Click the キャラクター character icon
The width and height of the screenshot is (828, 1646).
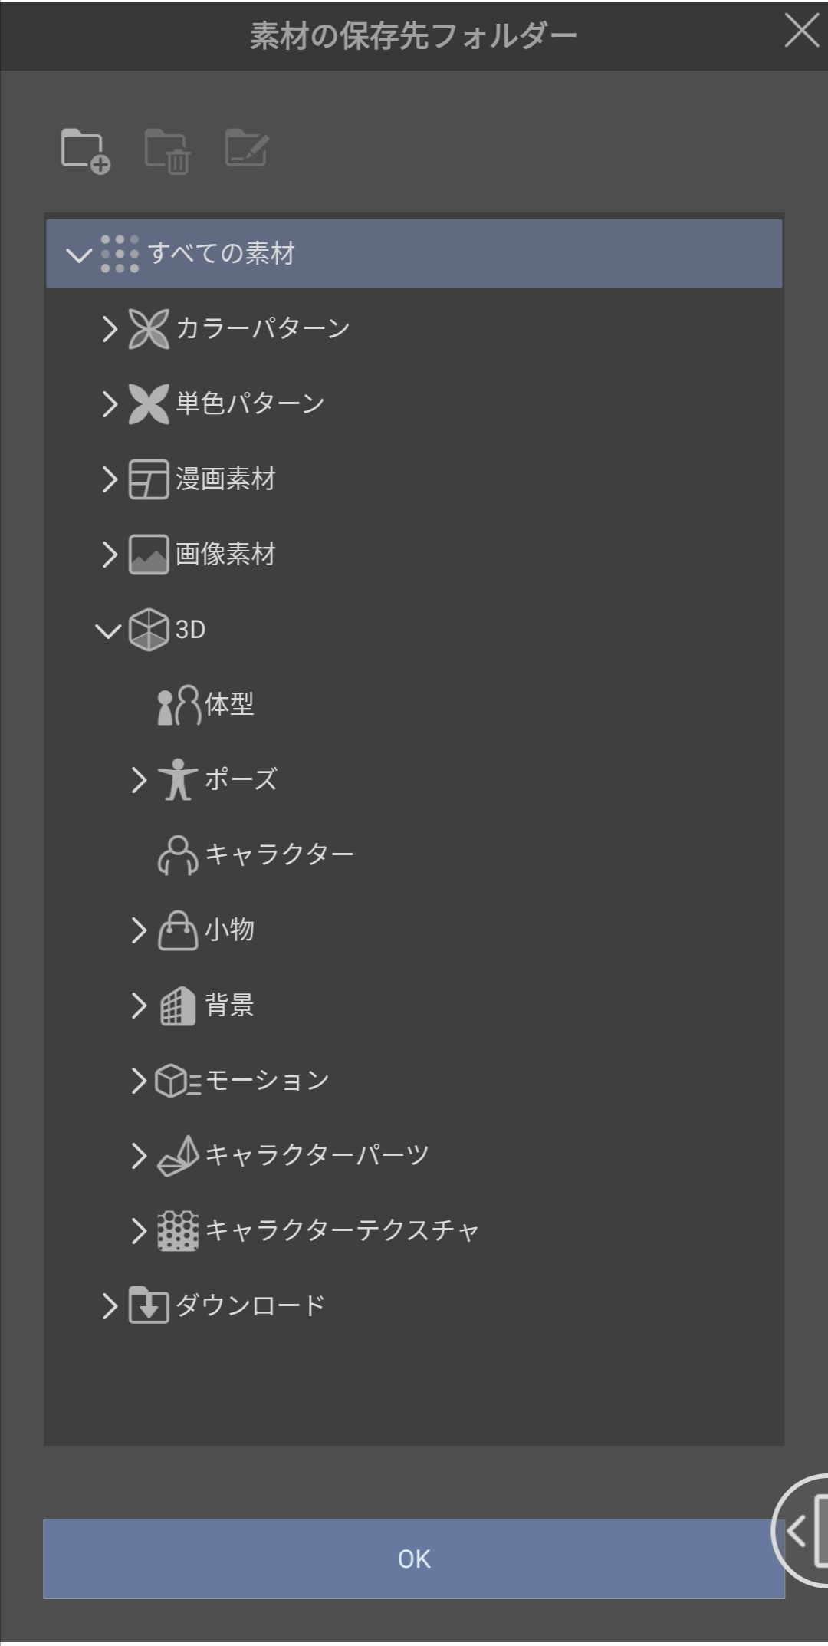coord(178,855)
